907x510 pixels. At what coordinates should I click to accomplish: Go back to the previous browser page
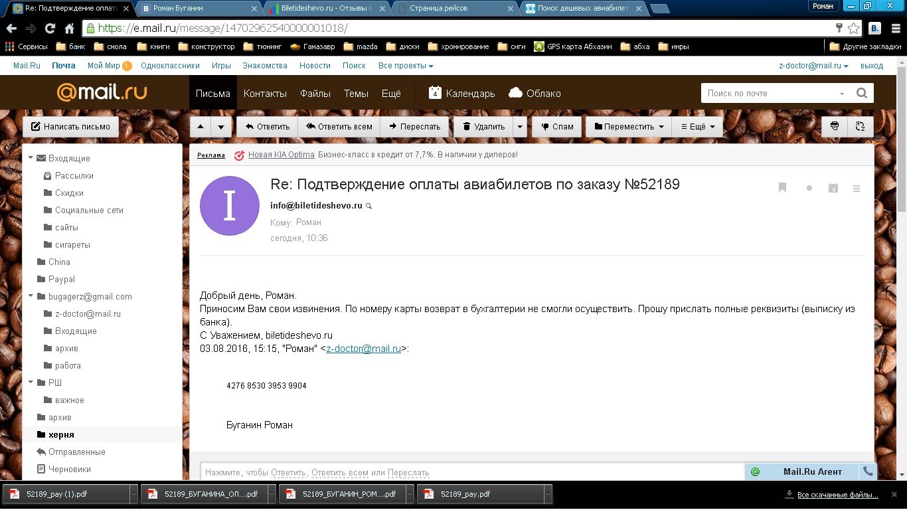[11, 29]
